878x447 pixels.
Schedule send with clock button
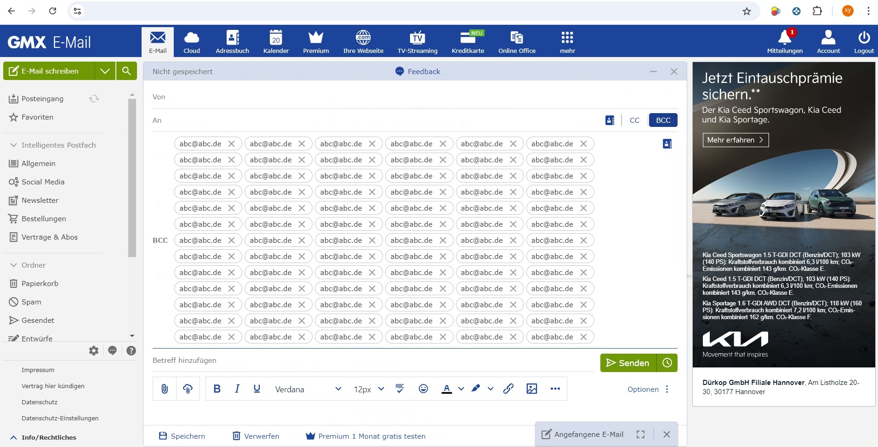667,363
